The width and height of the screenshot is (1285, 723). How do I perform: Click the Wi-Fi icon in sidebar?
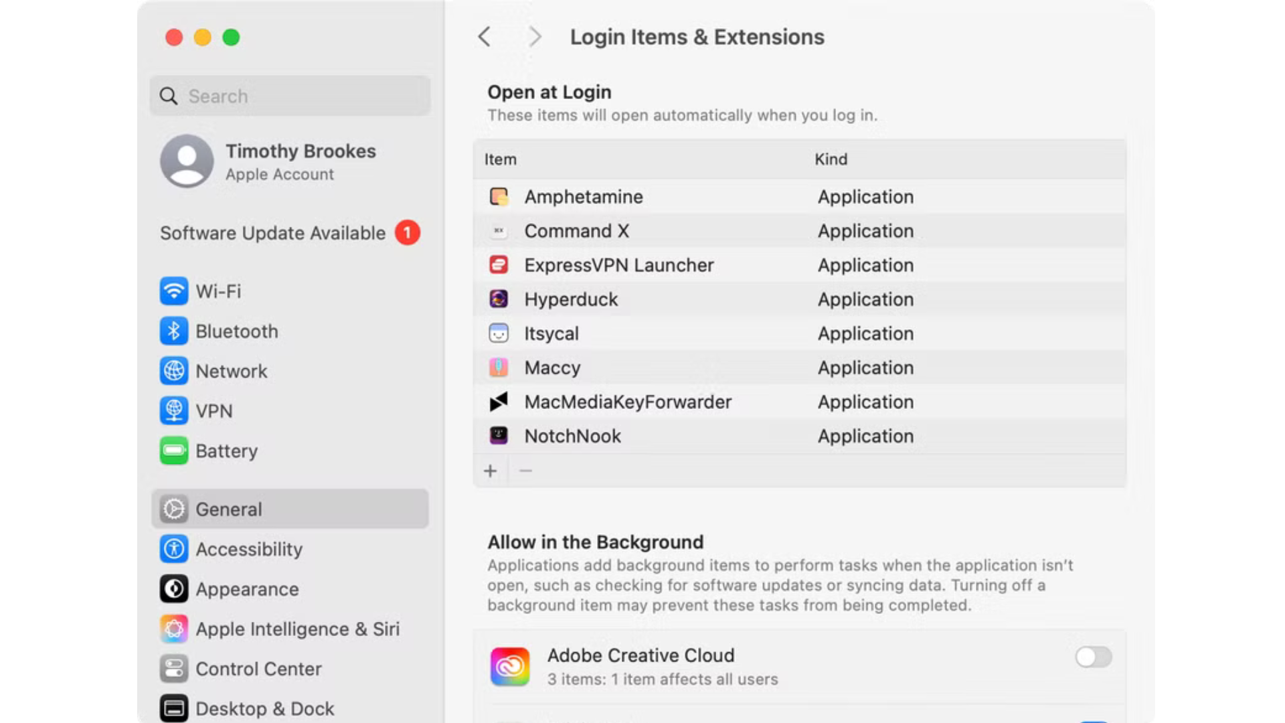[174, 291]
